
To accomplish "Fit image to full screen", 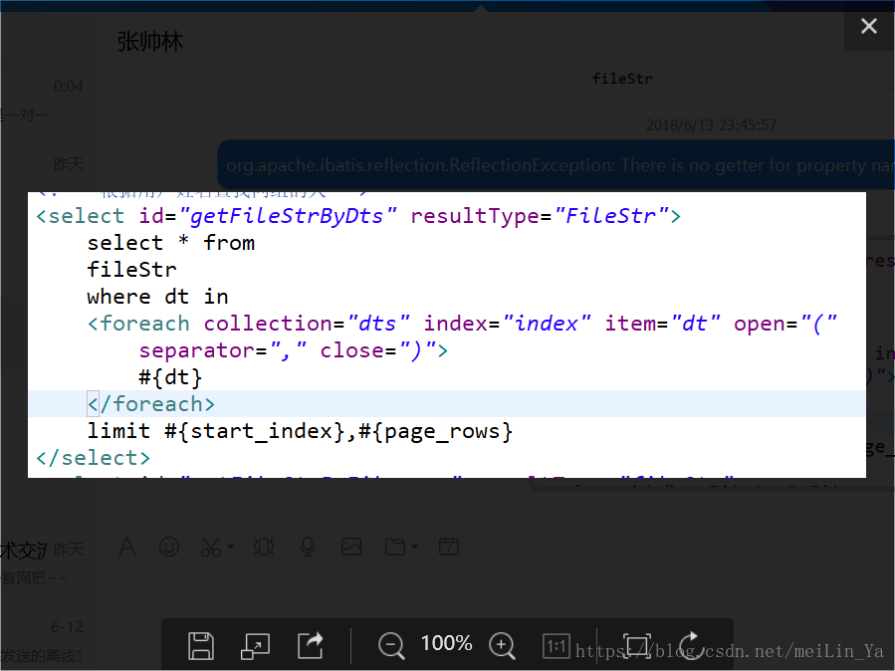I will (x=636, y=646).
